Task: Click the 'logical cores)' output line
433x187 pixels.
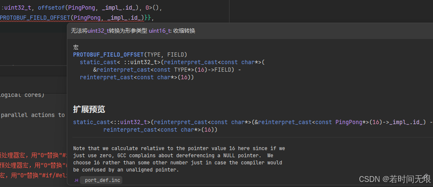Action: [x=22, y=95]
